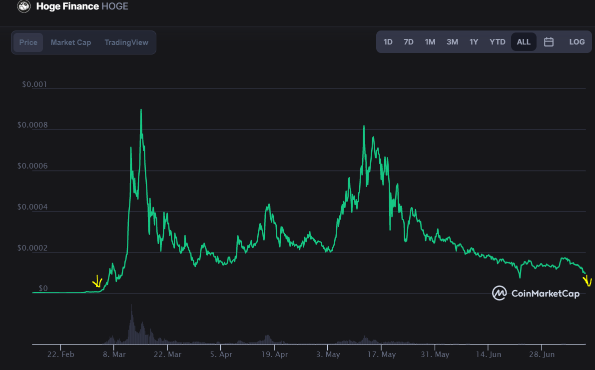Click the 3. May date label

point(328,354)
